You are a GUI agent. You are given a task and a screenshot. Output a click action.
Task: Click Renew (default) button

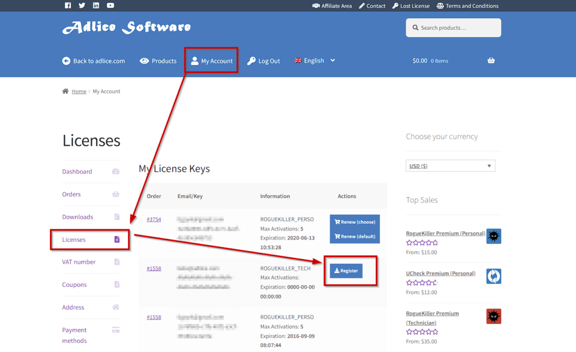[354, 237]
